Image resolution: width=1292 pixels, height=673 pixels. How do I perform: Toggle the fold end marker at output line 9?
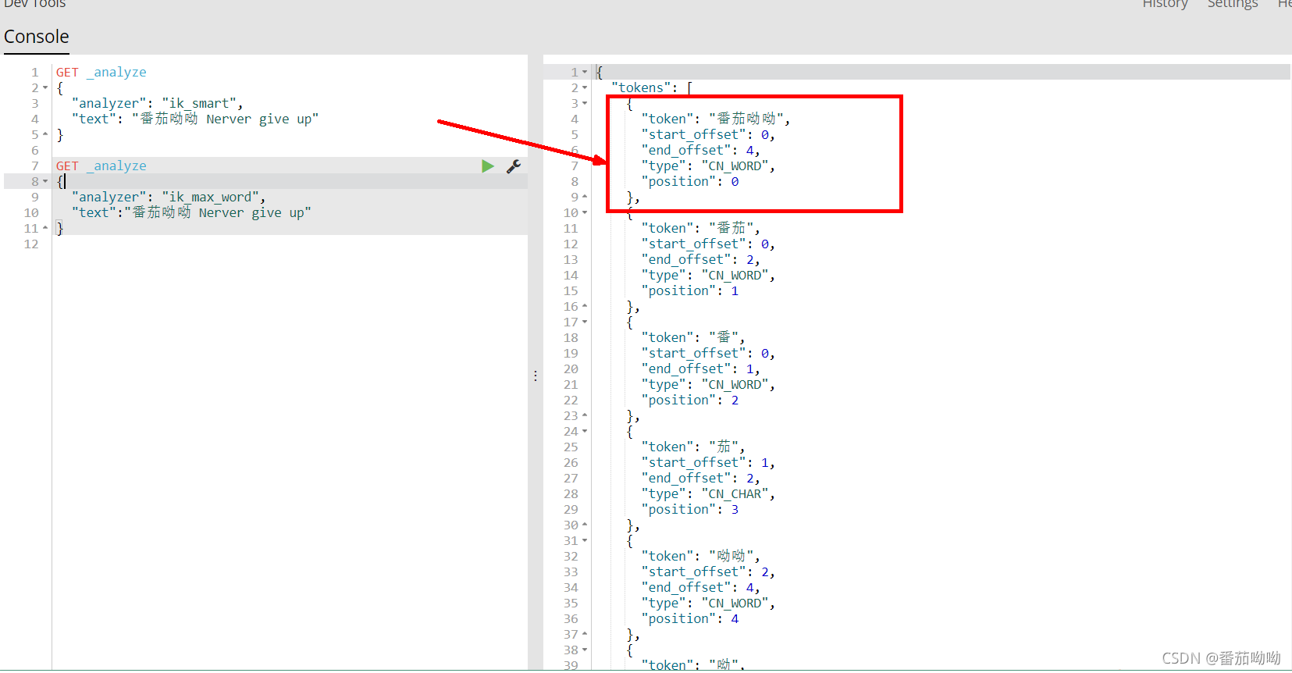point(585,197)
